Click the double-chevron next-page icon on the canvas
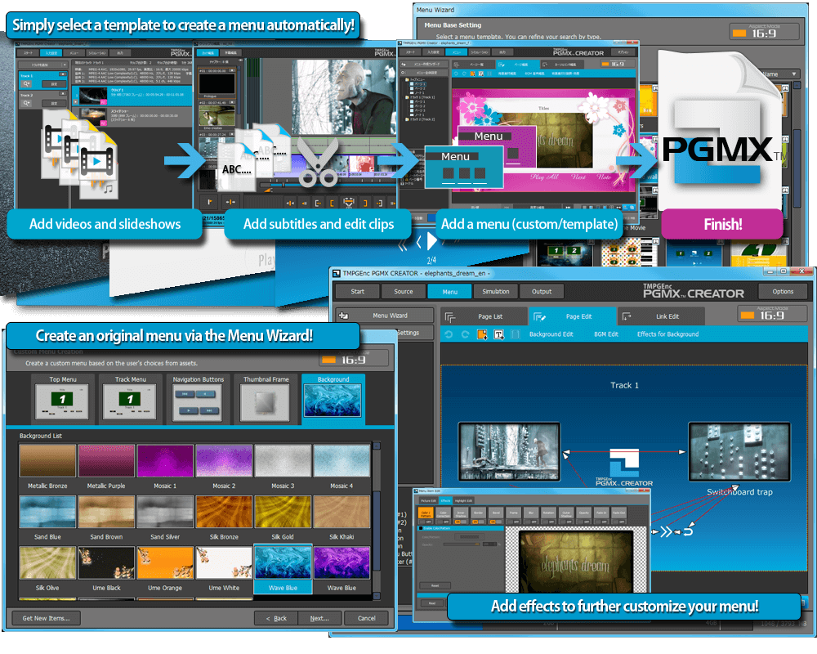Image resolution: width=817 pixels, height=654 pixels. click(667, 531)
